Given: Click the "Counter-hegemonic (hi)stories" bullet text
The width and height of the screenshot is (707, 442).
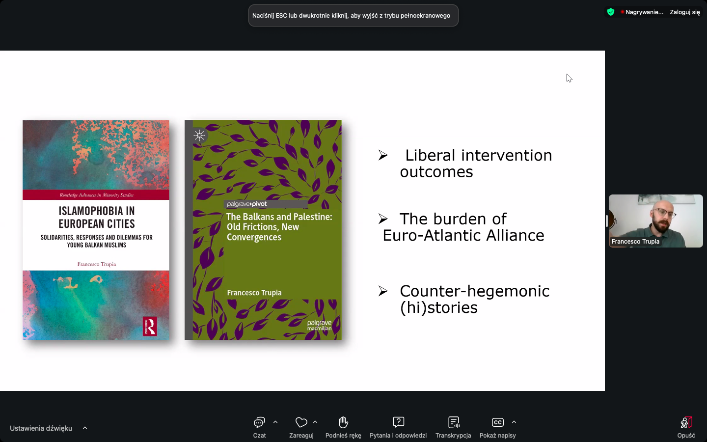Looking at the screenshot, I should click(x=474, y=299).
